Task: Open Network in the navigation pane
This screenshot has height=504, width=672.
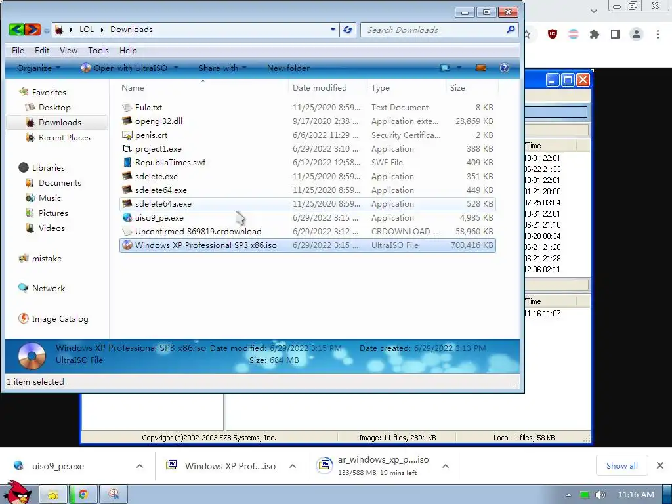Action: click(x=41, y=289)
